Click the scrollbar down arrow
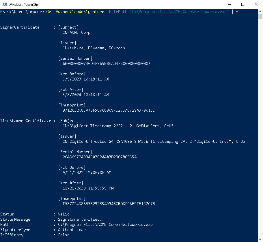This screenshot has height=242, width=263. click(x=260, y=239)
